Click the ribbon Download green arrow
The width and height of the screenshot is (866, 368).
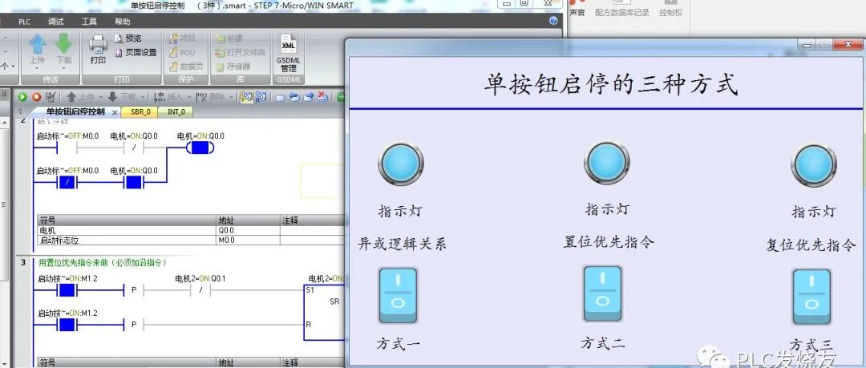[x=64, y=44]
